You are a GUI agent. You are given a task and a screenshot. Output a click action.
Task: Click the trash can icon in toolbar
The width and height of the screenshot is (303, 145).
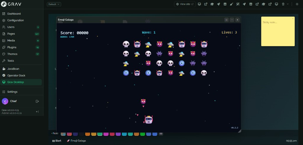(283, 4)
